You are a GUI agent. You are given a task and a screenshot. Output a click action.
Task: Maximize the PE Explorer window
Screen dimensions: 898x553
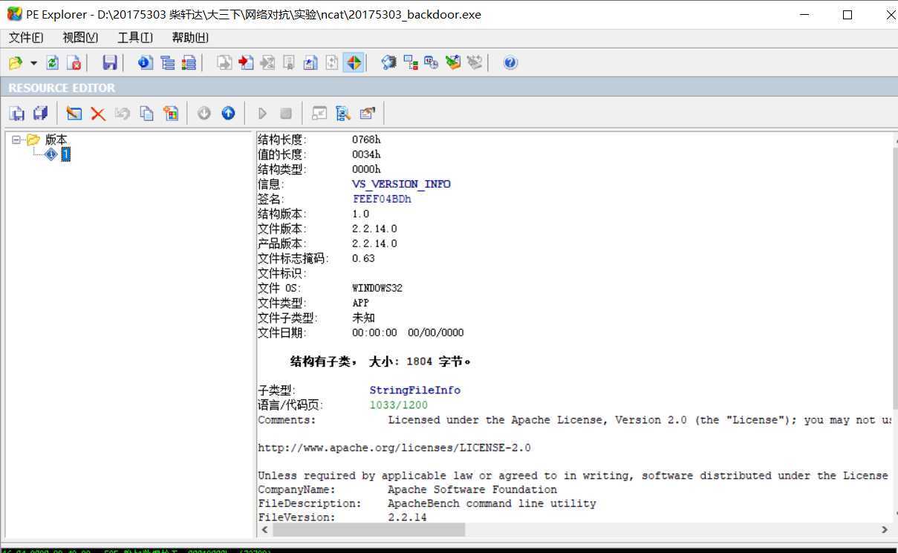tap(847, 14)
